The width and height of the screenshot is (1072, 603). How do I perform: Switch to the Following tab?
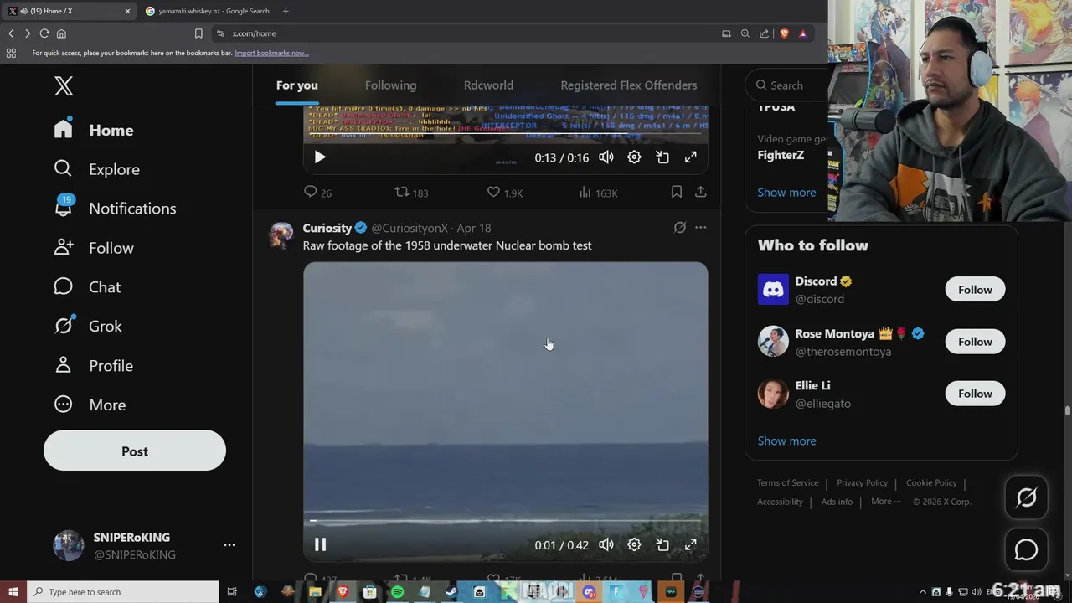pyautogui.click(x=390, y=85)
